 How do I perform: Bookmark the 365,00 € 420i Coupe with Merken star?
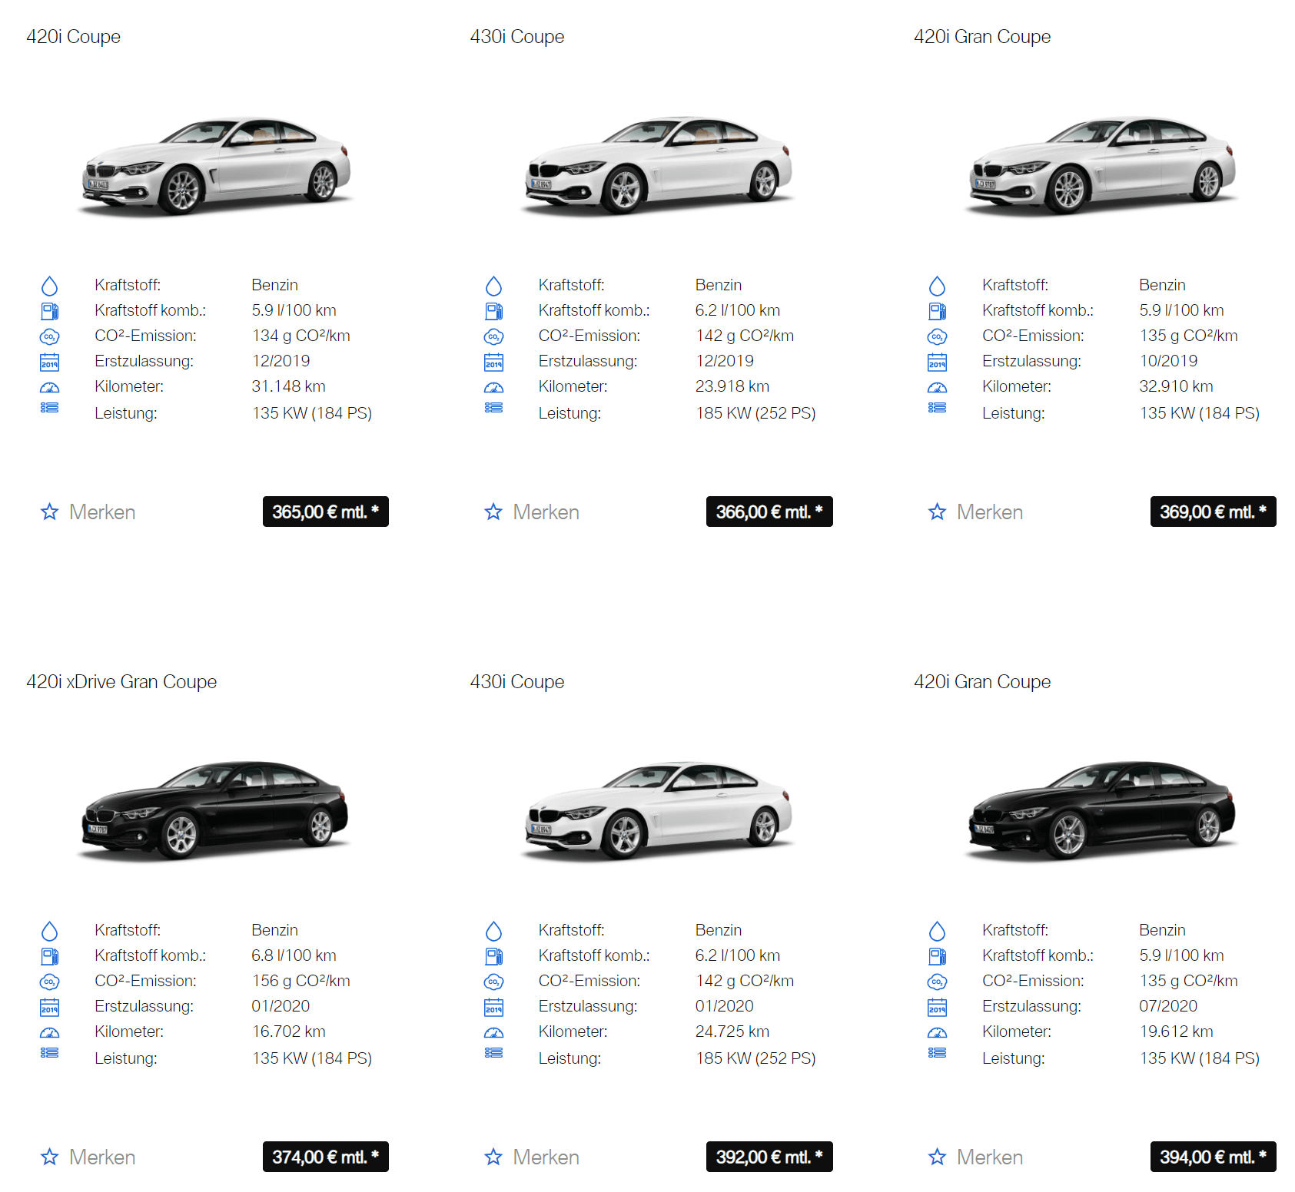click(88, 512)
